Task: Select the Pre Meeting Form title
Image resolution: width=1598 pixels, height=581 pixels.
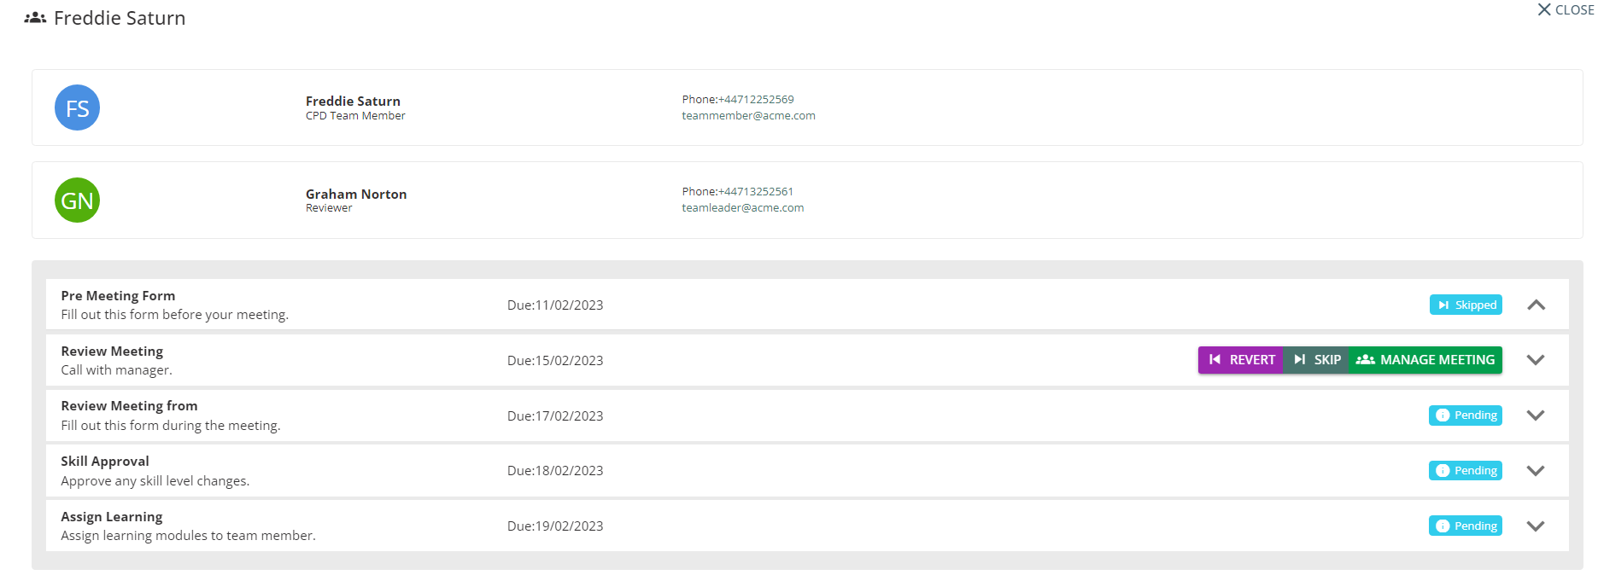Action: (118, 296)
